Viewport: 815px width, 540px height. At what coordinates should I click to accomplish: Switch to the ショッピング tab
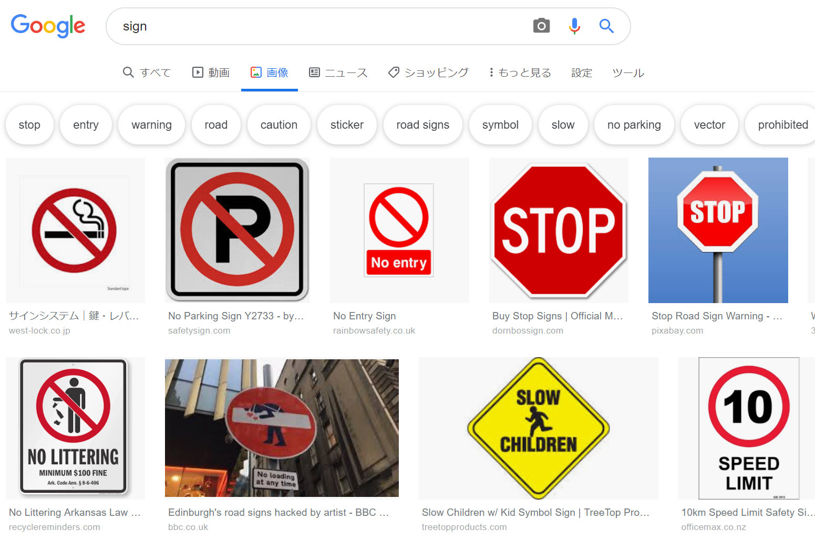coord(428,72)
